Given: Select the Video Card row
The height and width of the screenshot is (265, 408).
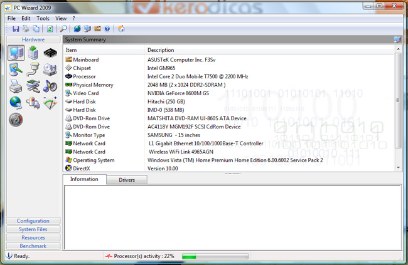Looking at the screenshot, I should pos(229,93).
